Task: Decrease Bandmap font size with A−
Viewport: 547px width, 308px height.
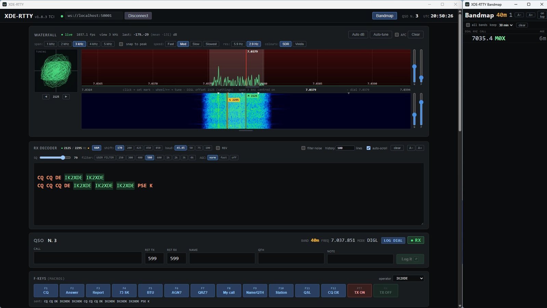Action: pyautogui.click(x=519, y=15)
